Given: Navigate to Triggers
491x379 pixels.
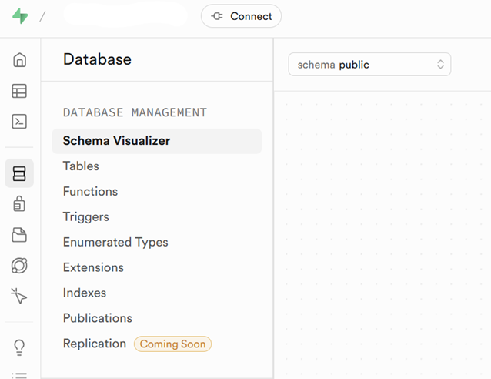Looking at the screenshot, I should pyautogui.click(x=86, y=217).
